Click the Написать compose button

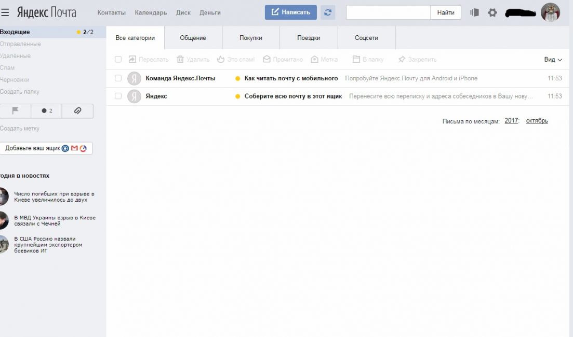click(x=291, y=12)
